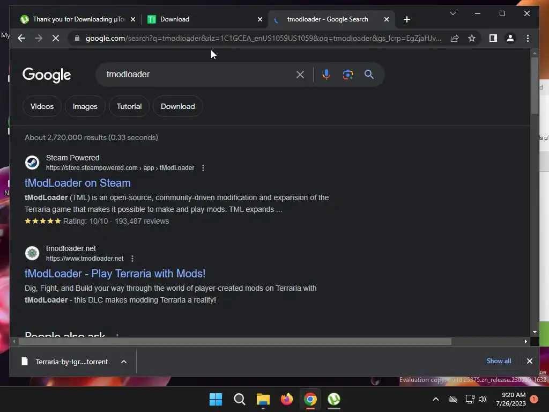The width and height of the screenshot is (549, 412).
Task: Close the Download tab
Action: (260, 19)
